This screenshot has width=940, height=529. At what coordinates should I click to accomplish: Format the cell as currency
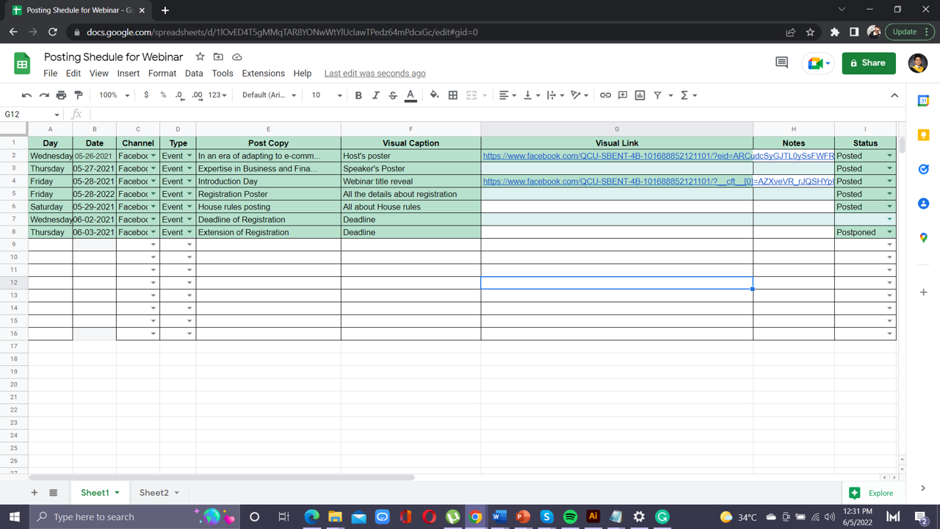[146, 96]
